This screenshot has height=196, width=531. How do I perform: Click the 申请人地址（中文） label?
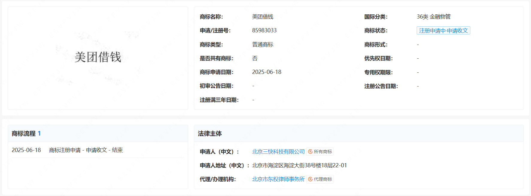click(225, 165)
